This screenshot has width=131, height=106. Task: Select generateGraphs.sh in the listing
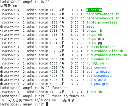point(103,14)
